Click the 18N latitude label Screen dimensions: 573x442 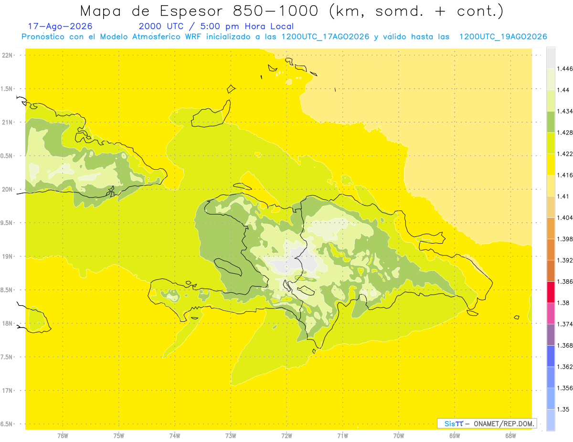tap(8, 323)
